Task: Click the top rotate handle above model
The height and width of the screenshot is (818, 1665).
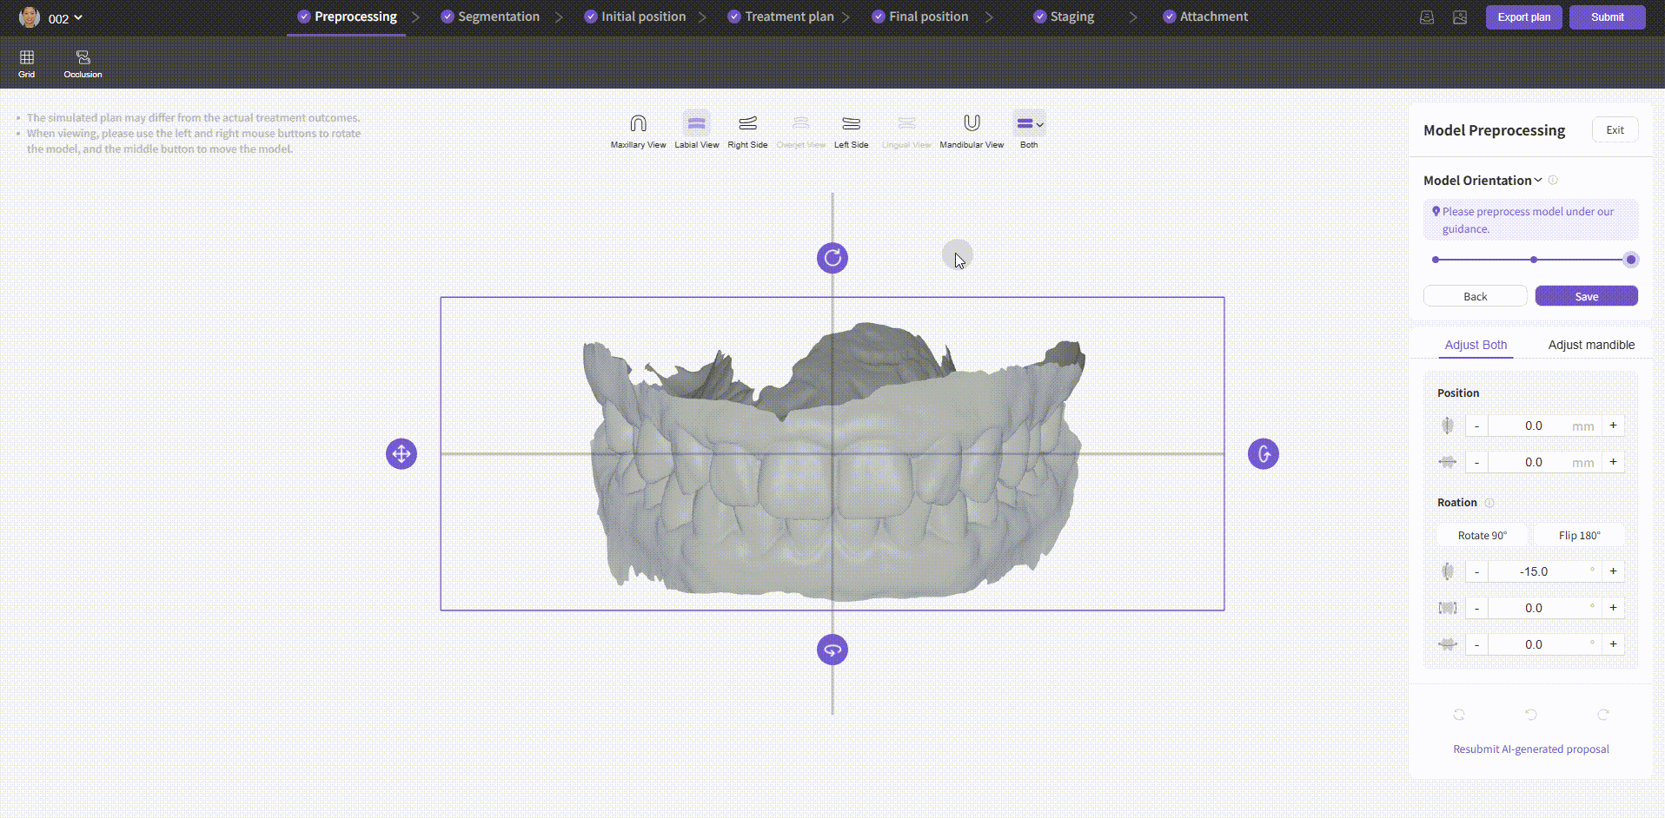Action: click(832, 258)
